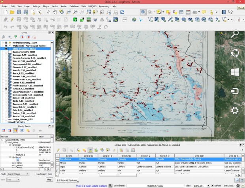
Task: Click the globe icon in plugins toolbar
Action: point(134,19)
